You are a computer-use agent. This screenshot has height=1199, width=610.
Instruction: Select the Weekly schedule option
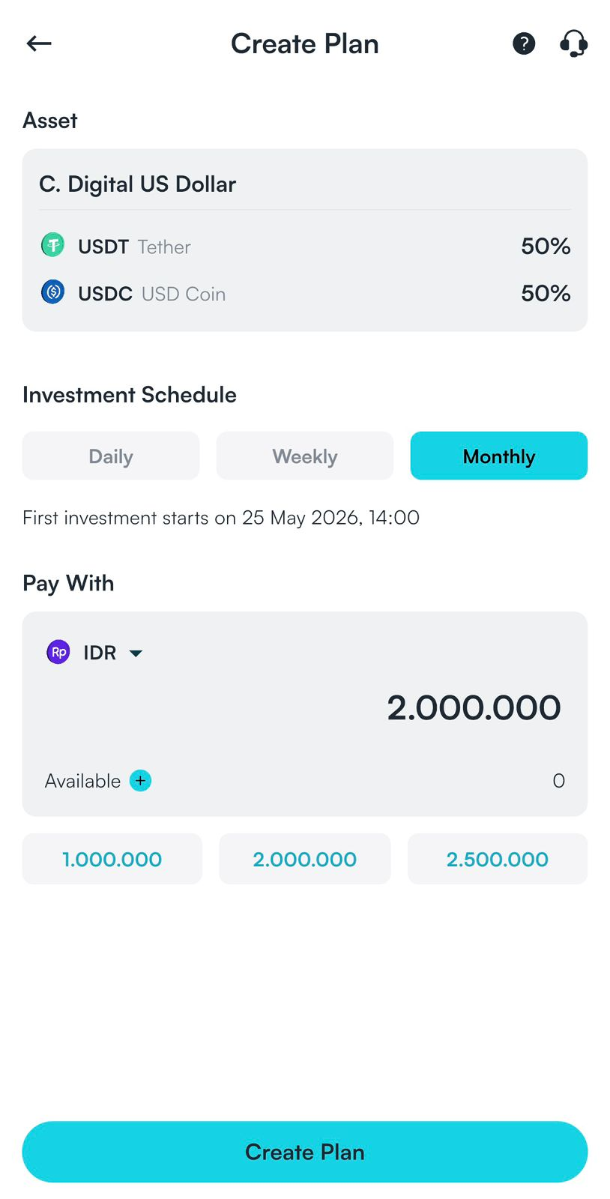click(x=305, y=456)
